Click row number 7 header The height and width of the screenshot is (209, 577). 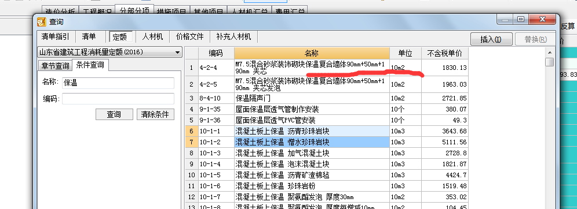pyautogui.click(x=191, y=142)
